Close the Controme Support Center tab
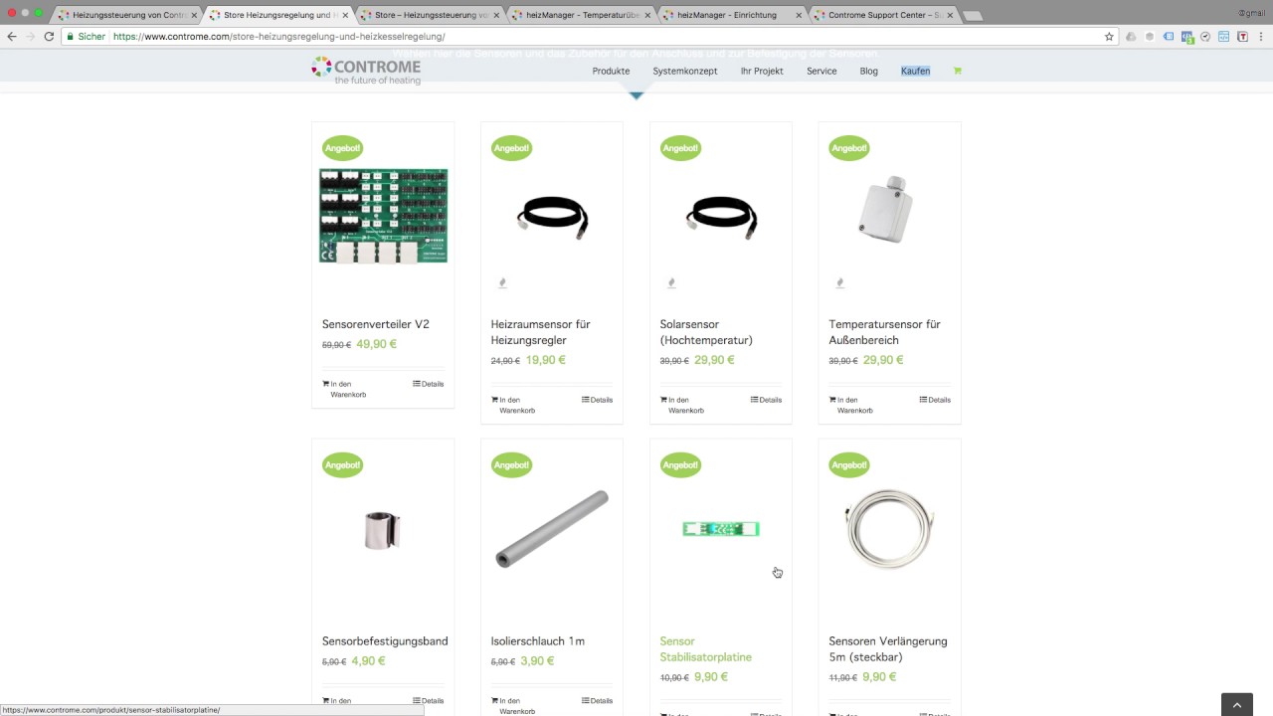Viewport: 1273px width, 716px height. point(950,15)
